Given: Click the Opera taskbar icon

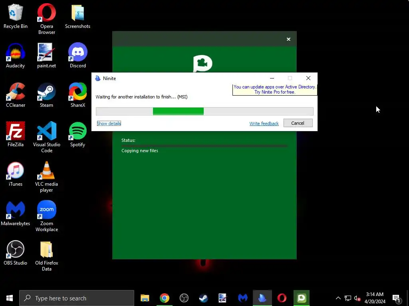Looking at the screenshot, I should coord(282,298).
